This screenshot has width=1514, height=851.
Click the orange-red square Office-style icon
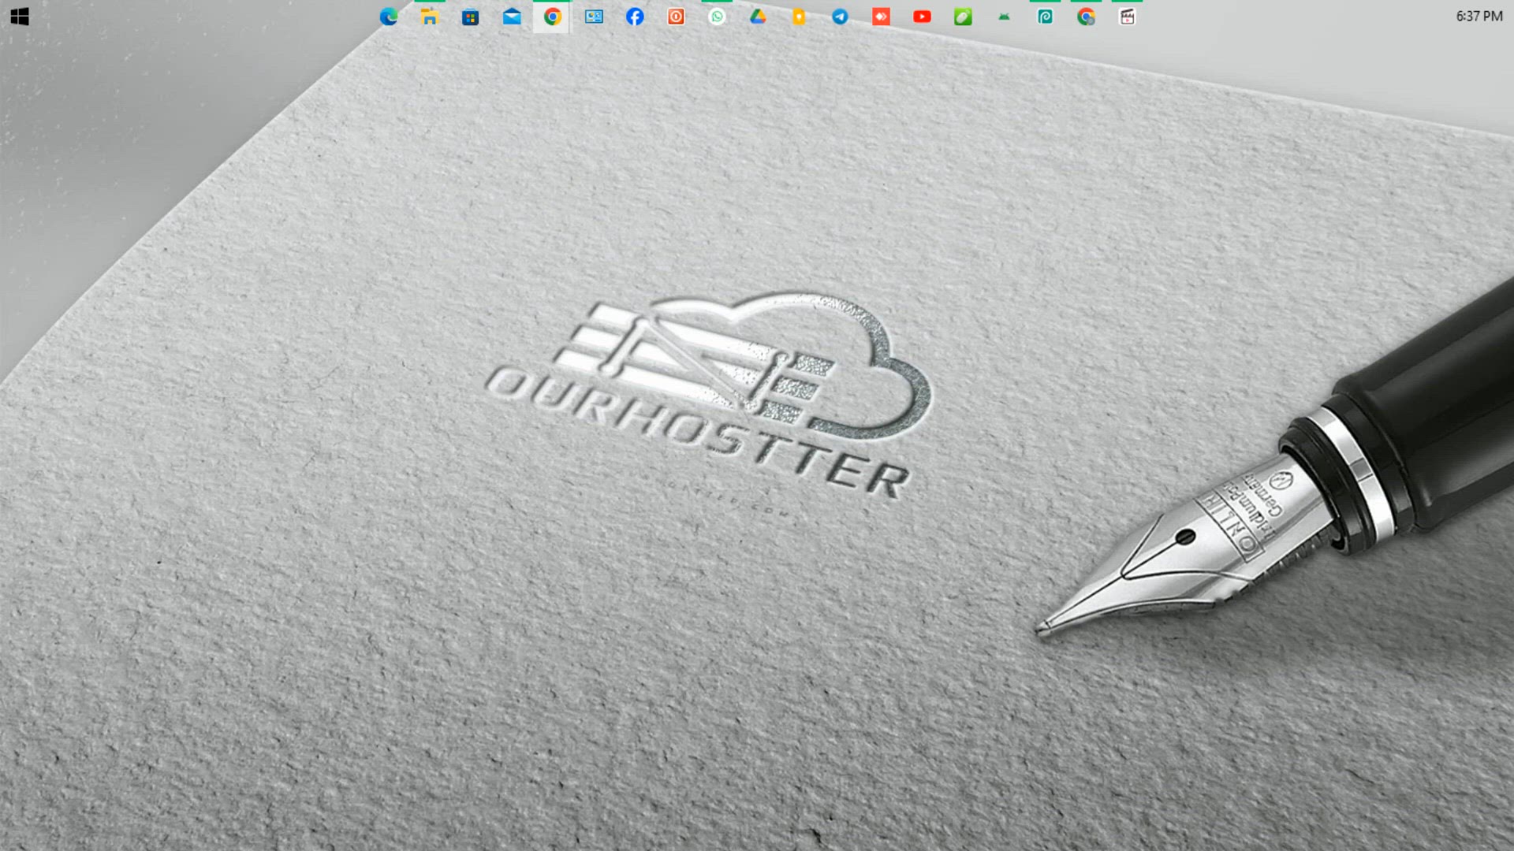click(676, 17)
